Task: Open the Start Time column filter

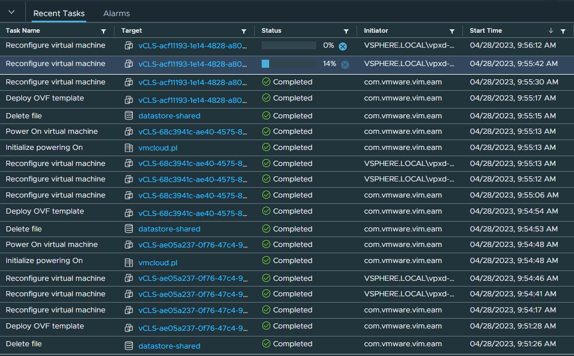Action: click(564, 30)
